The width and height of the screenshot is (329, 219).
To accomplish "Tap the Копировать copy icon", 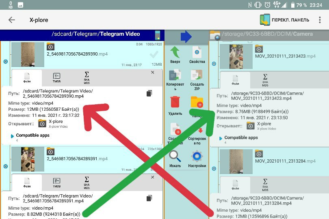I will 175,75.
